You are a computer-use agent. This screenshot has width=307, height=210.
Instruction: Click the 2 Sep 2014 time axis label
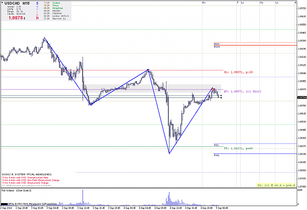point(6,208)
